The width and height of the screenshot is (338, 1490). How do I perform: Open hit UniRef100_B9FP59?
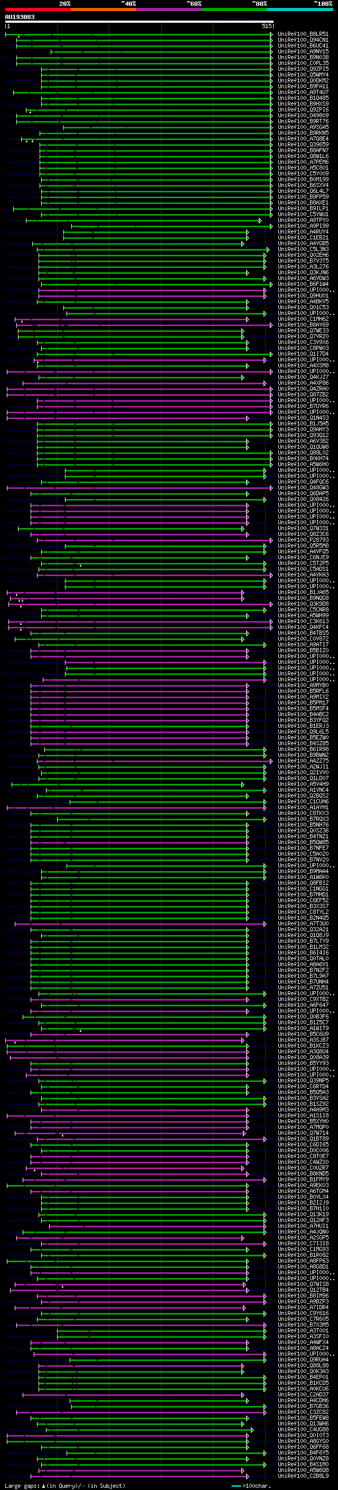[303, 197]
